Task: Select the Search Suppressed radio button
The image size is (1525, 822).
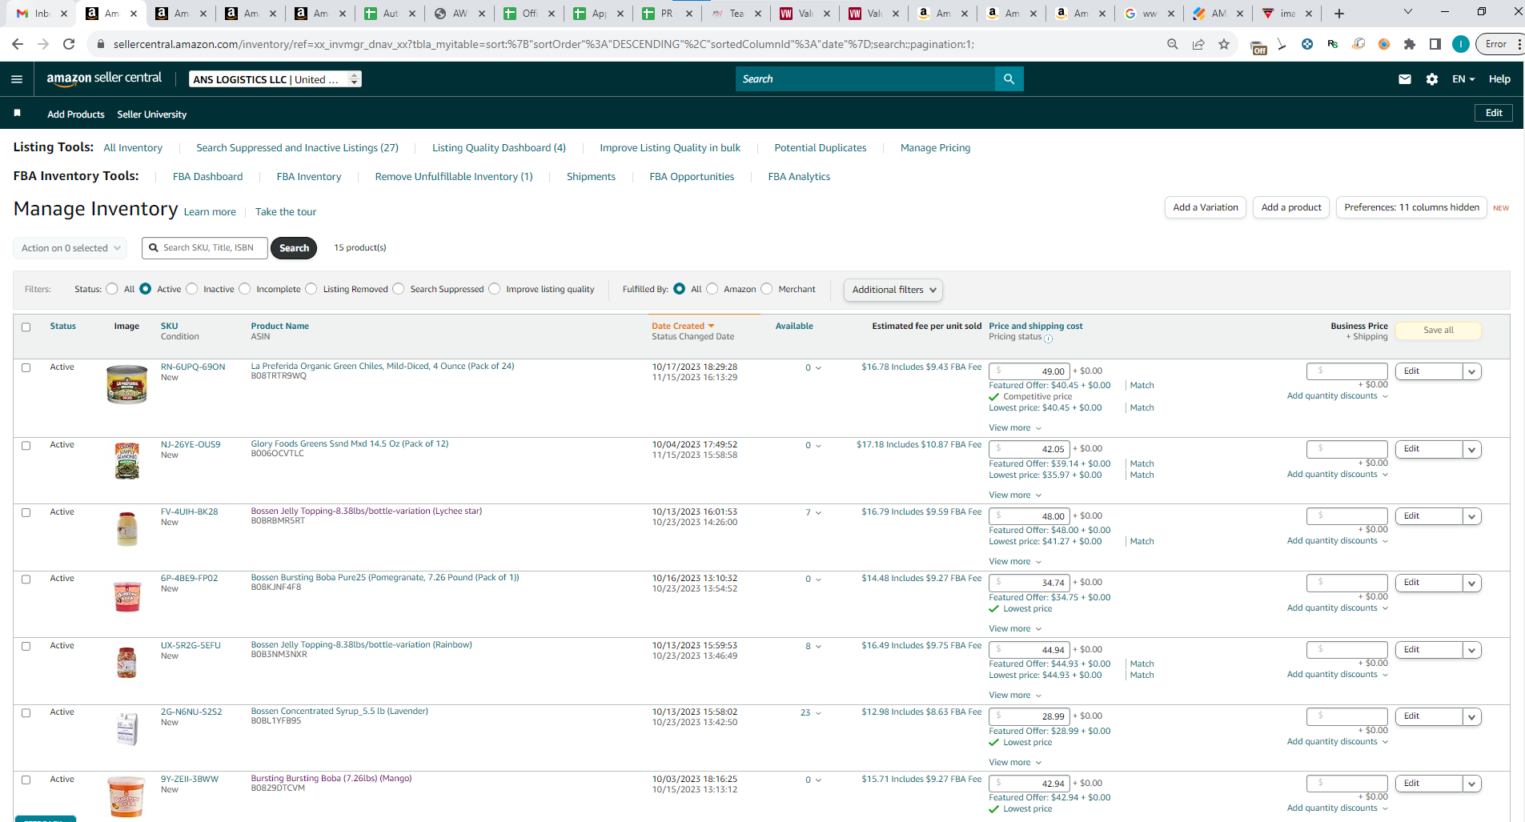Action: click(399, 289)
